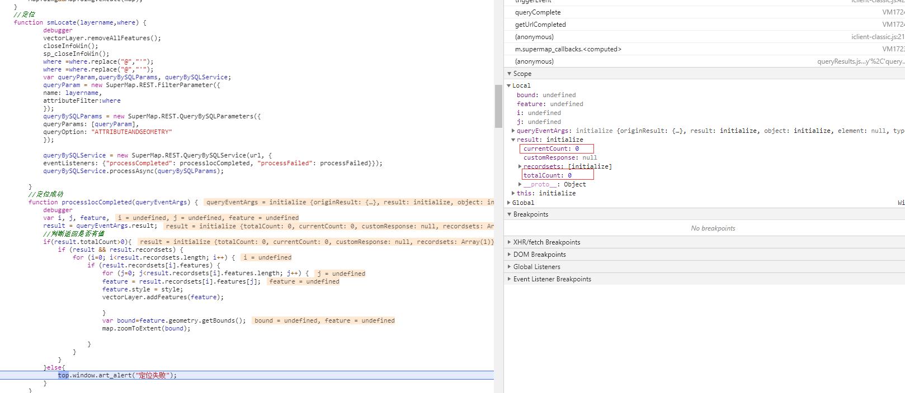Expand the Global Listeners section
The width and height of the screenshot is (905, 393).
coord(510,267)
